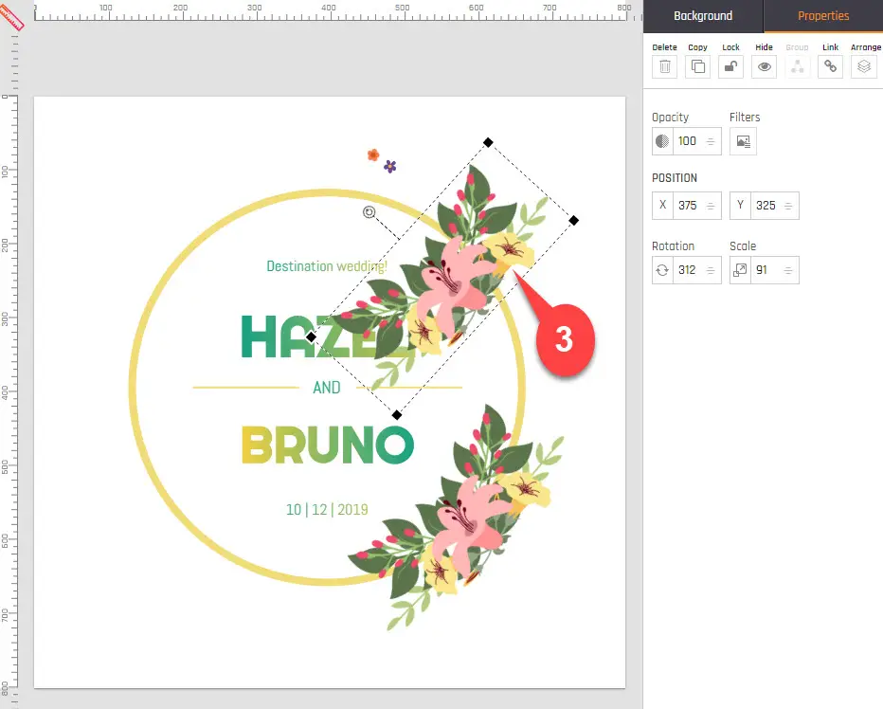Select the date text 10 | 12 | 2019
Screen dimensions: 883x709
(x=327, y=510)
